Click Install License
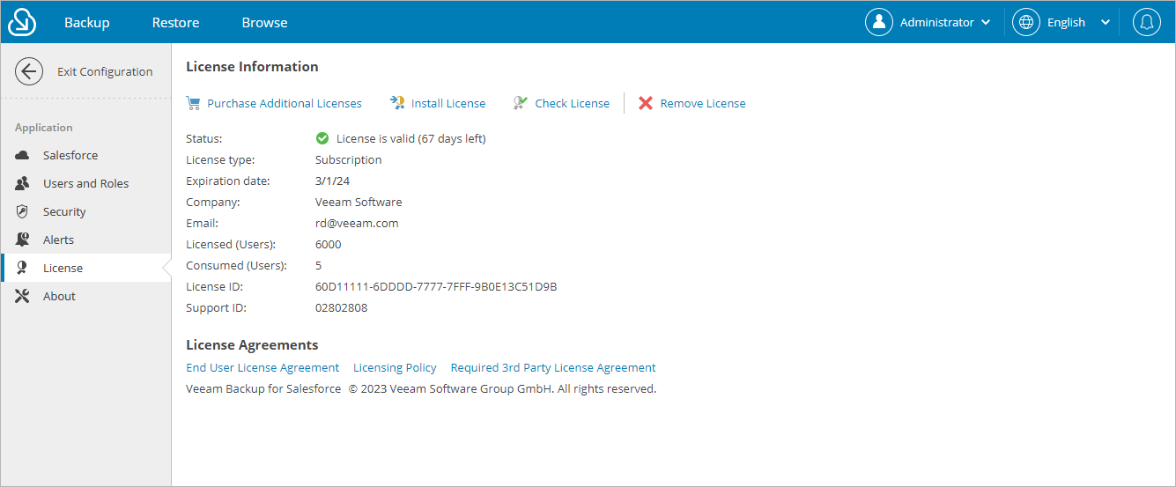Viewport: 1176px width, 487px height. click(x=448, y=103)
